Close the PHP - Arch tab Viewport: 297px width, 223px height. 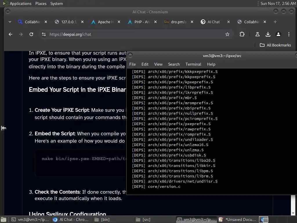pos(155,22)
